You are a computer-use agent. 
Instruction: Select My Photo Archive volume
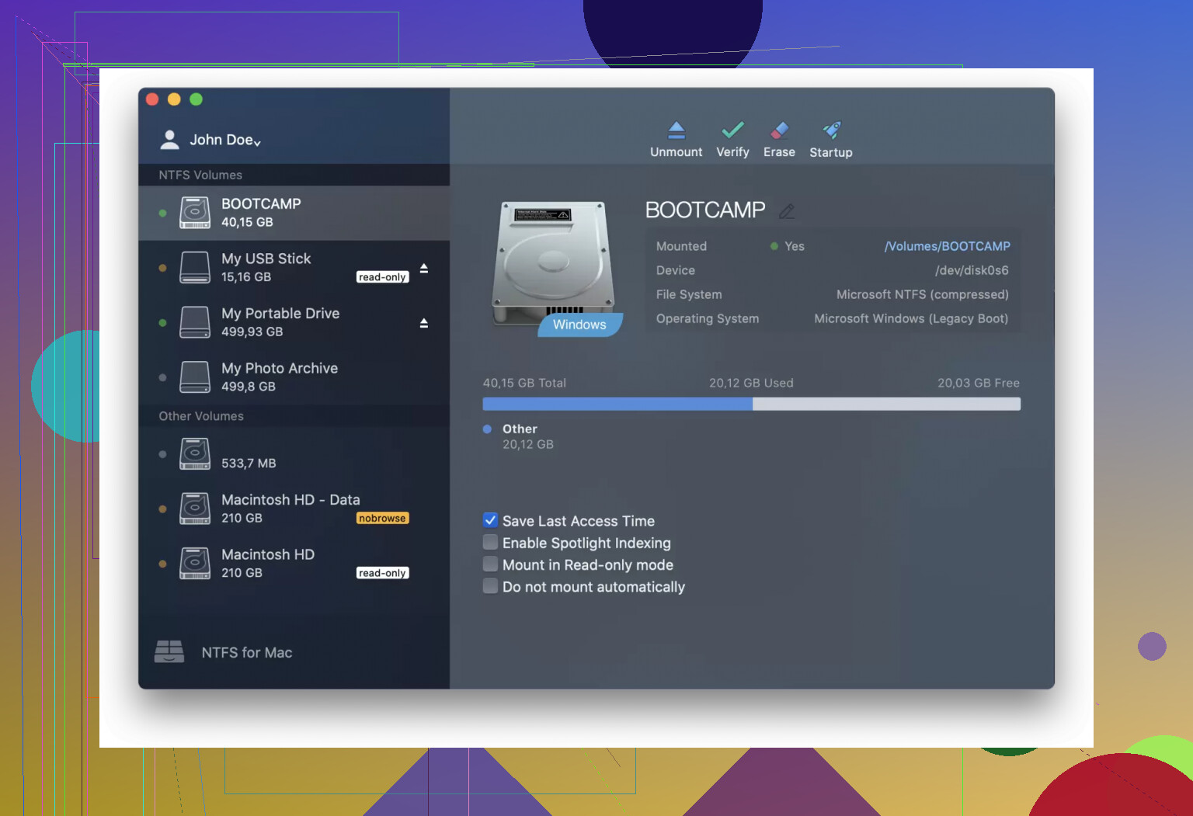pyautogui.click(x=279, y=377)
